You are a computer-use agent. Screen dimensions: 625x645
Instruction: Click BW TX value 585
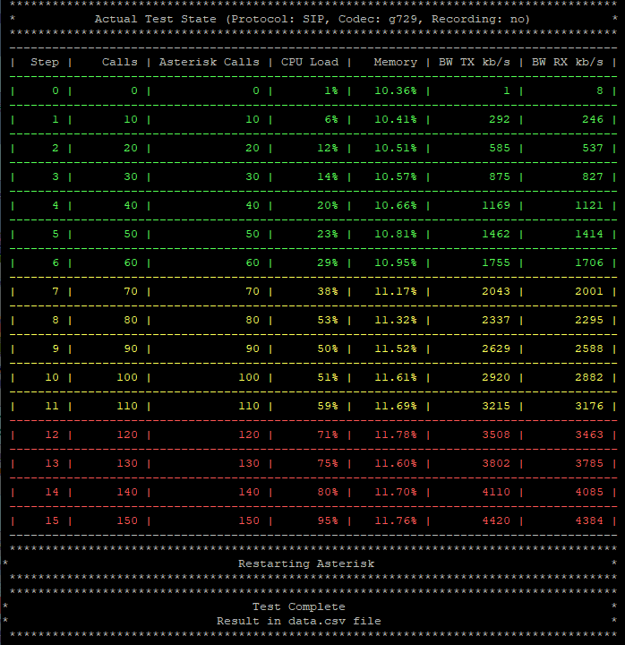(500, 148)
